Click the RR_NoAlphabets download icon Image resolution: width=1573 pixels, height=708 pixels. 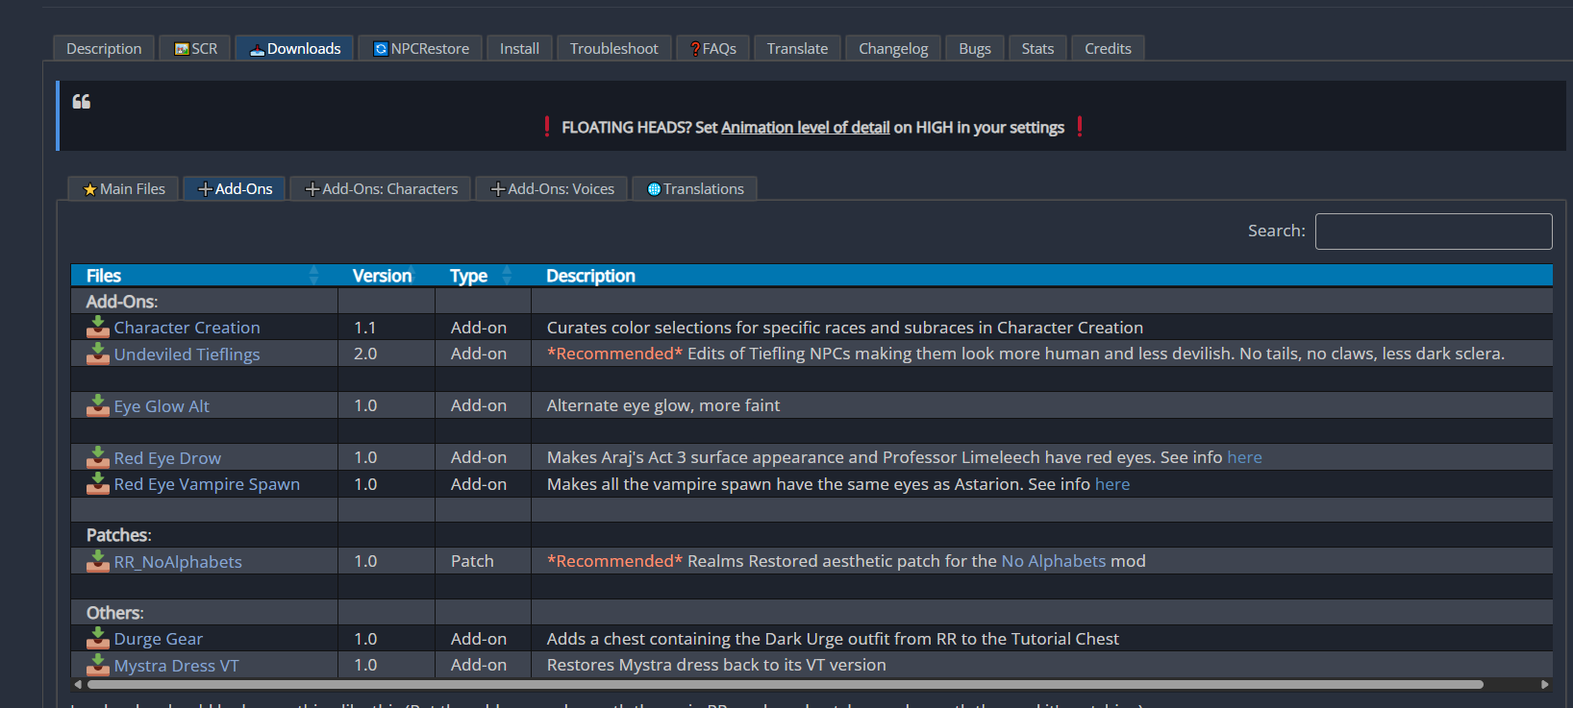97,561
